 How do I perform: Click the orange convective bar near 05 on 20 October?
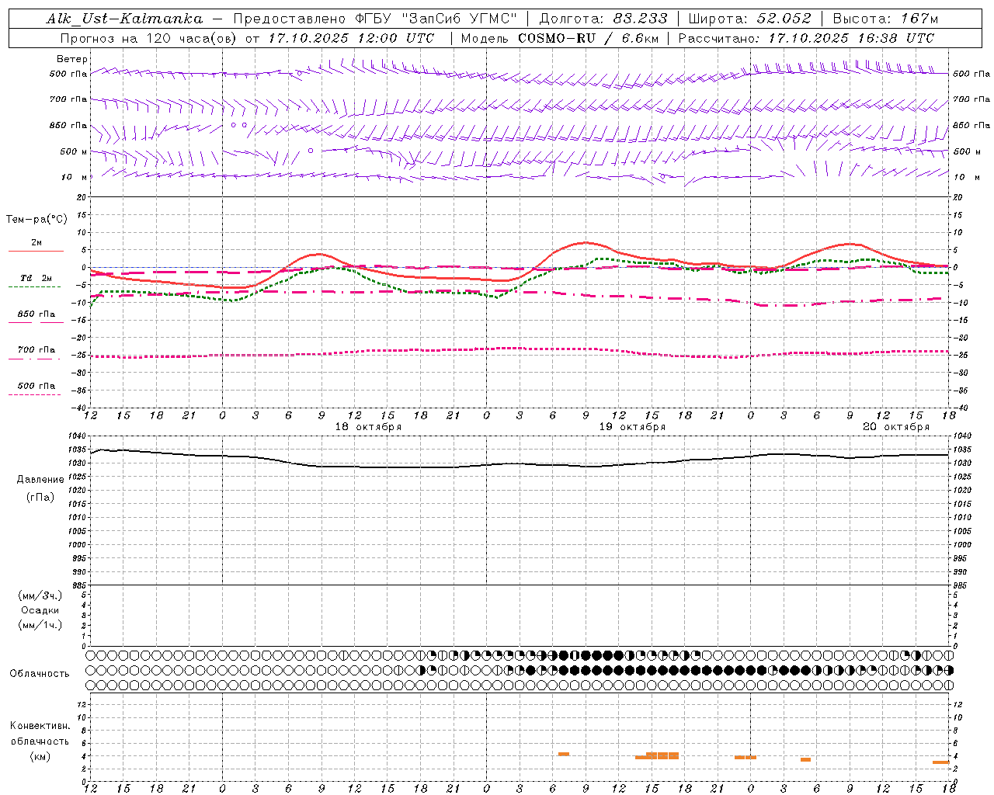[806, 759]
